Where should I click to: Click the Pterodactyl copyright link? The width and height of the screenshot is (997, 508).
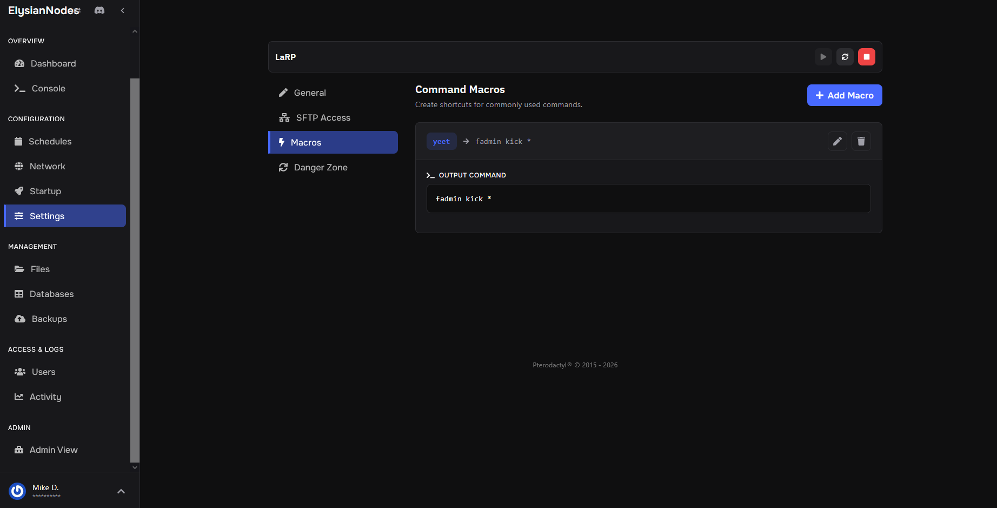coord(575,365)
